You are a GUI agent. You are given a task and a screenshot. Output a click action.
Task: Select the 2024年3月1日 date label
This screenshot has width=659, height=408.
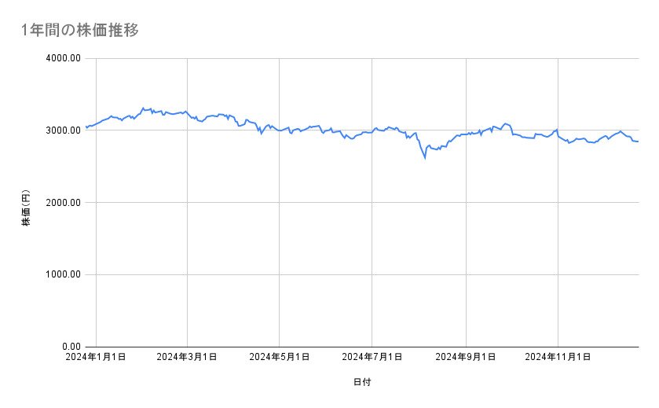(187, 357)
